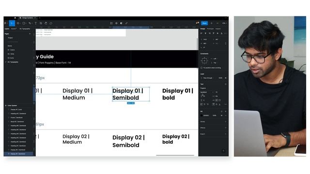This screenshot has width=310, height=174.
Task: Select the Comment tool
Action: (51, 23)
